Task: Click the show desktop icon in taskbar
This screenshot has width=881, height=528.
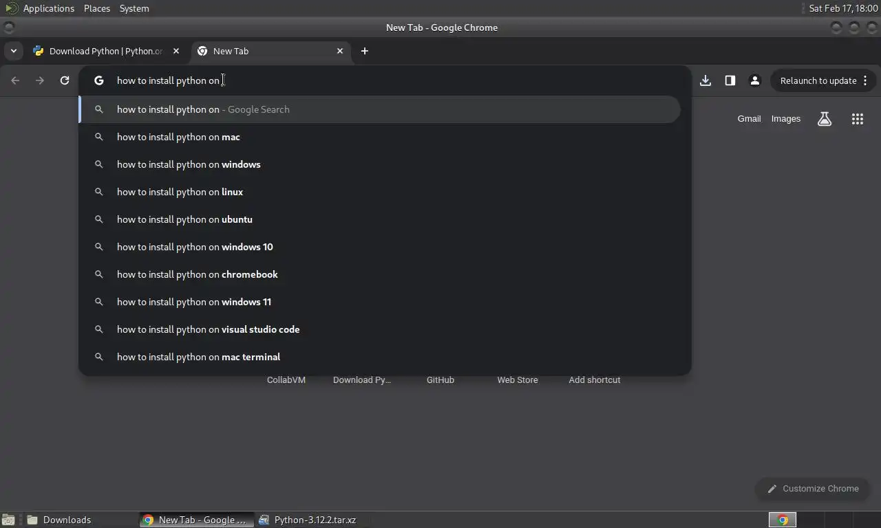Action: point(8,520)
